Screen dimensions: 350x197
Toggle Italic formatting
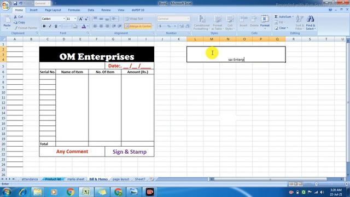(x=50, y=26)
